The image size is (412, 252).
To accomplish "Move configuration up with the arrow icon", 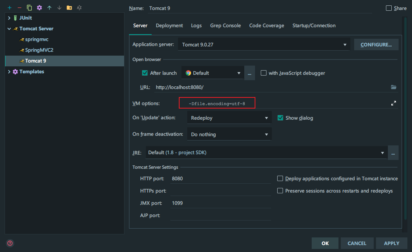I will coord(49,8).
